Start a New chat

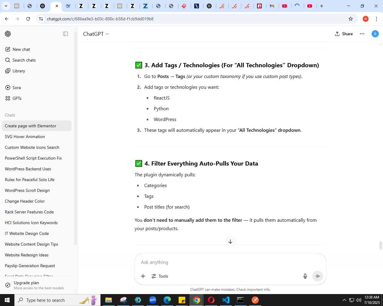coord(37,49)
